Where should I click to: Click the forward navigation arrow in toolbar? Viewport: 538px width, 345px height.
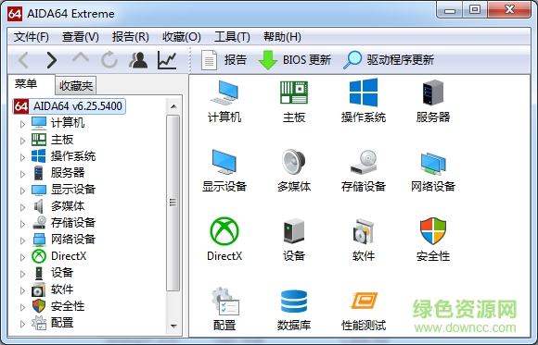coord(51,60)
